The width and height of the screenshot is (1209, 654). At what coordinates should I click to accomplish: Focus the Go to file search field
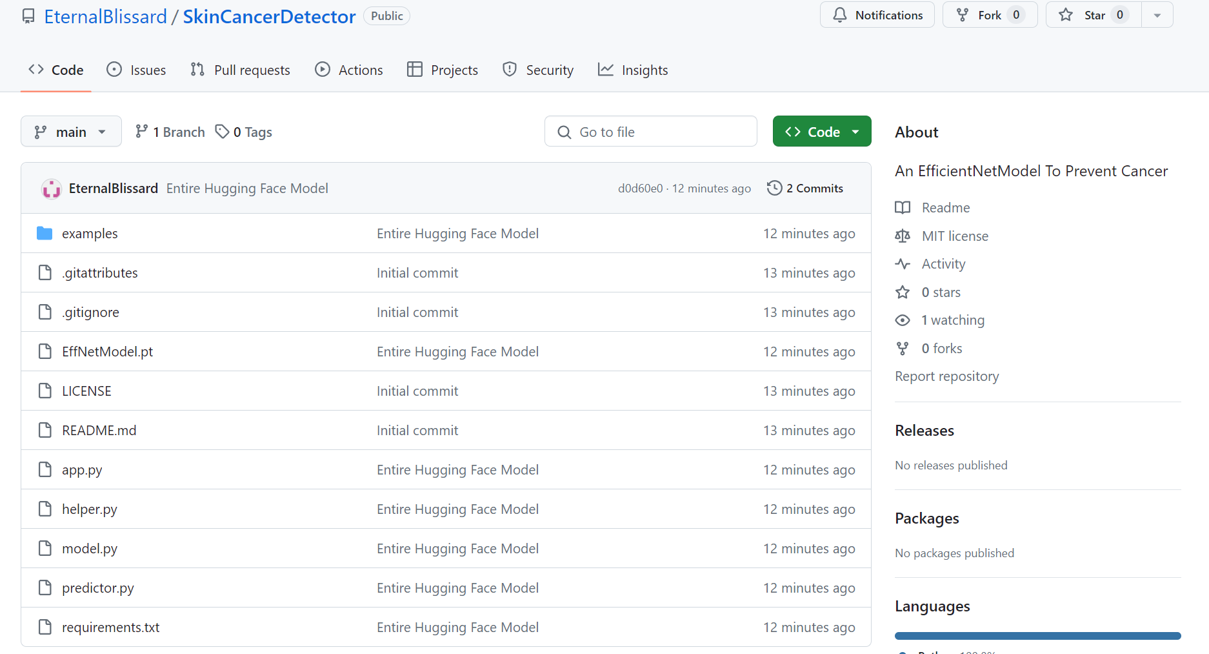[x=651, y=131]
